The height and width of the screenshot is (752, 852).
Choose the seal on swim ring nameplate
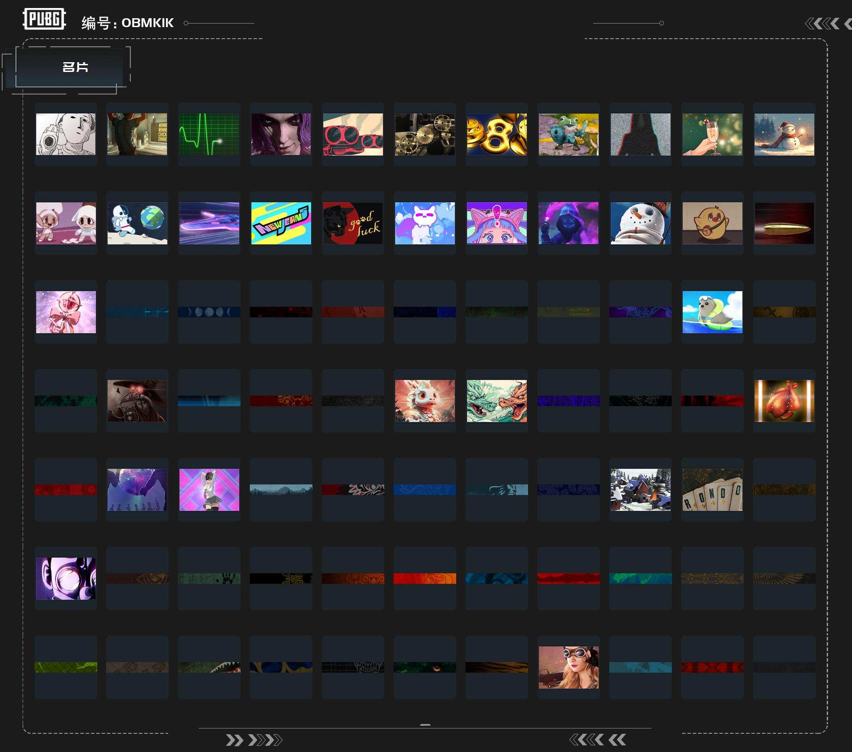pyautogui.click(x=713, y=312)
